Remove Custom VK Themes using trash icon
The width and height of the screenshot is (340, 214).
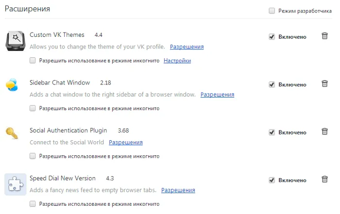324,36
